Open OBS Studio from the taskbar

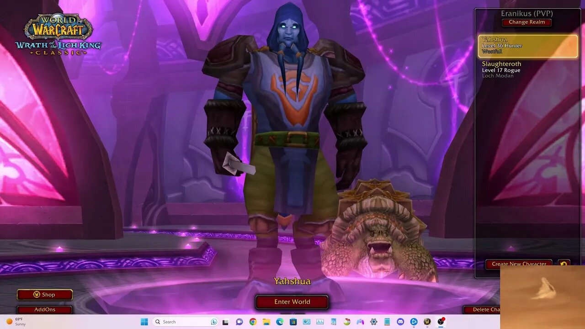click(441, 322)
